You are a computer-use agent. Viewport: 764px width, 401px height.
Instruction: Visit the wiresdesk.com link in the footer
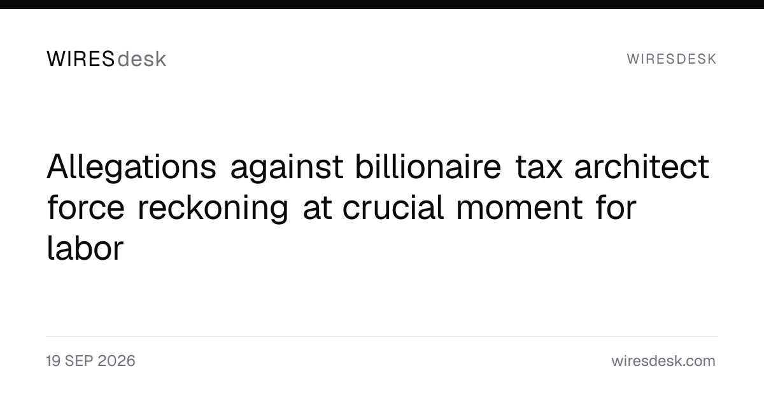pyautogui.click(x=663, y=361)
